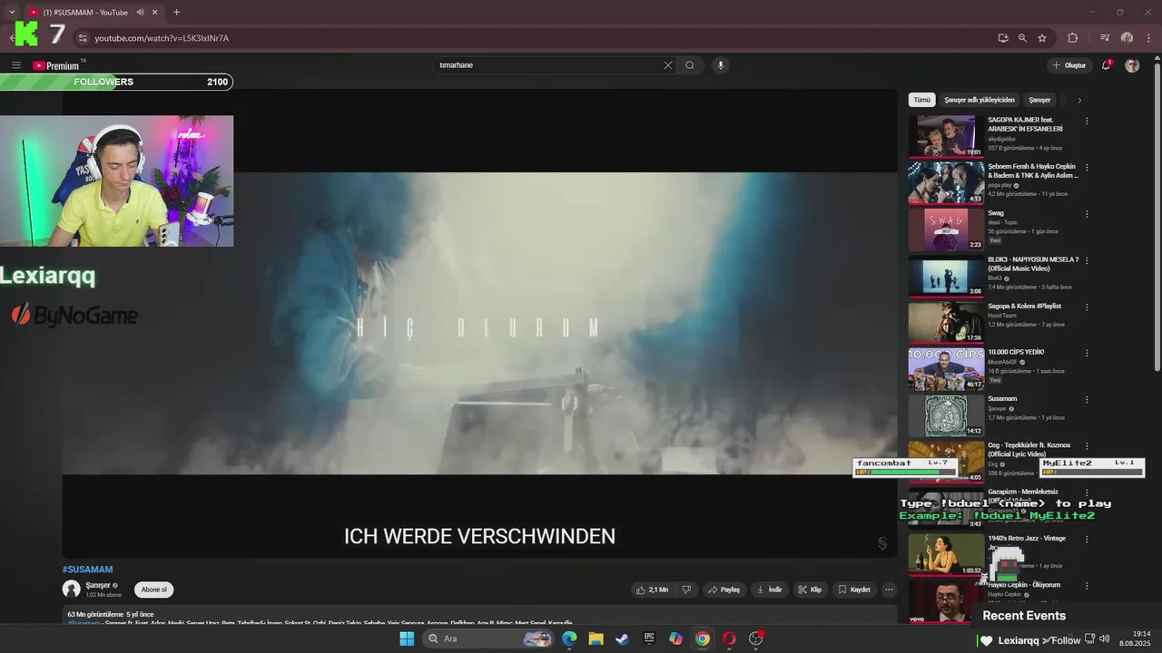The image size is (1162, 653).
Task: Start voice search with the microphone icon
Action: pos(721,65)
